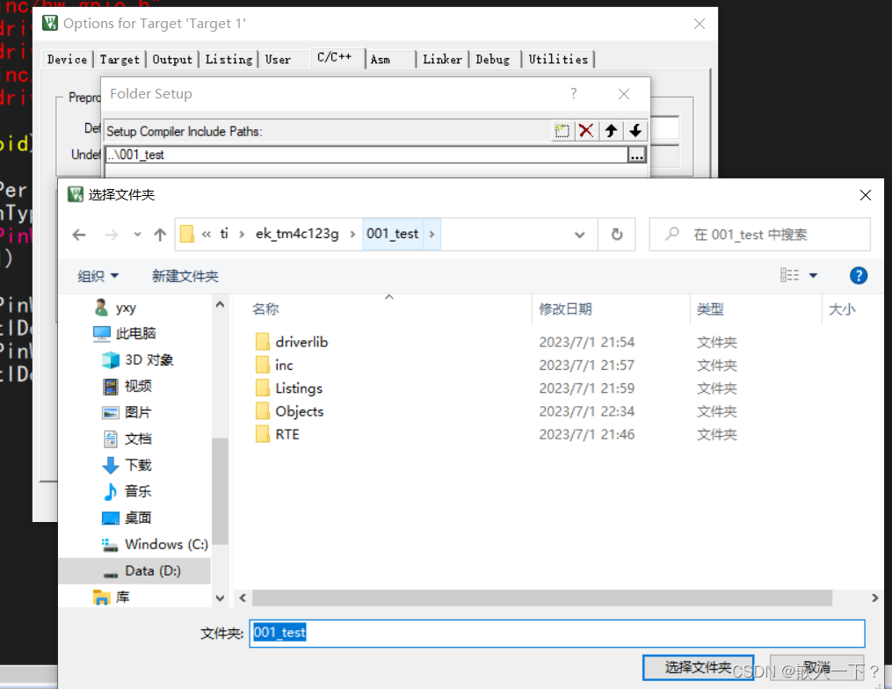Move the include path down
The image size is (892, 689).
[636, 131]
